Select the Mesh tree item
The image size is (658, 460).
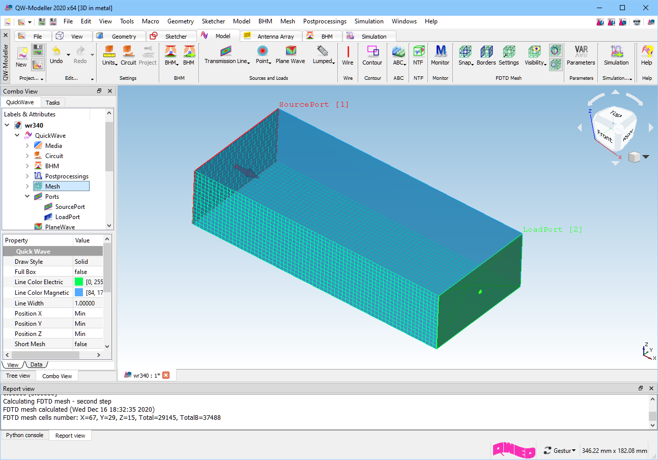click(x=61, y=187)
